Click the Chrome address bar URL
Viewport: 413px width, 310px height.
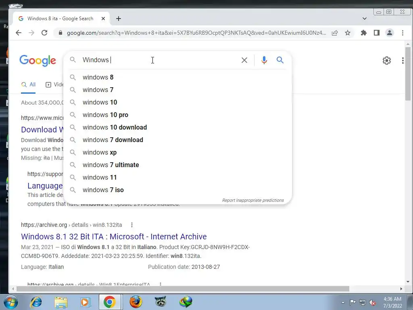point(196,33)
